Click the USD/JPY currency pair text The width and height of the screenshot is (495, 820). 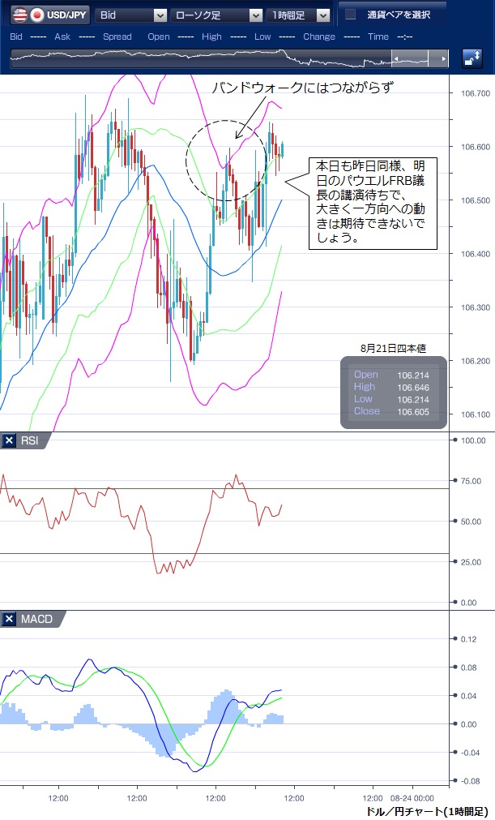tap(68, 15)
